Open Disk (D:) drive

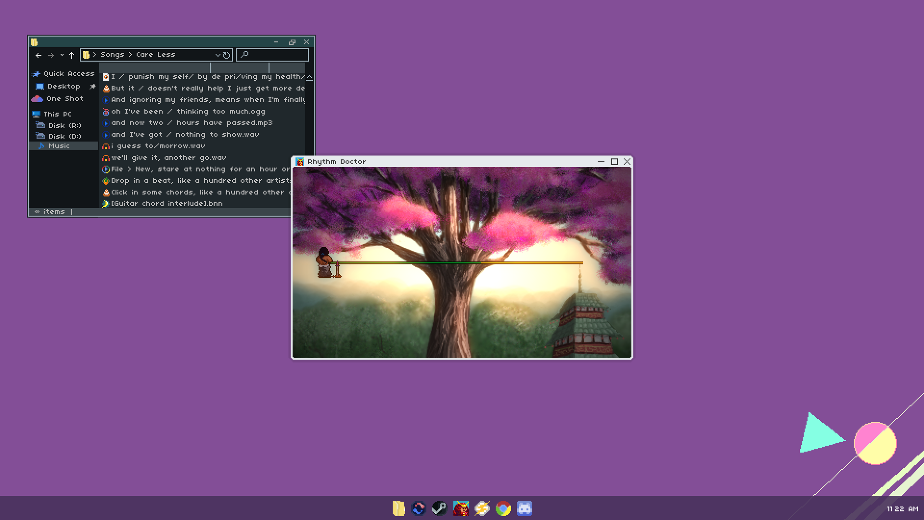(x=58, y=136)
